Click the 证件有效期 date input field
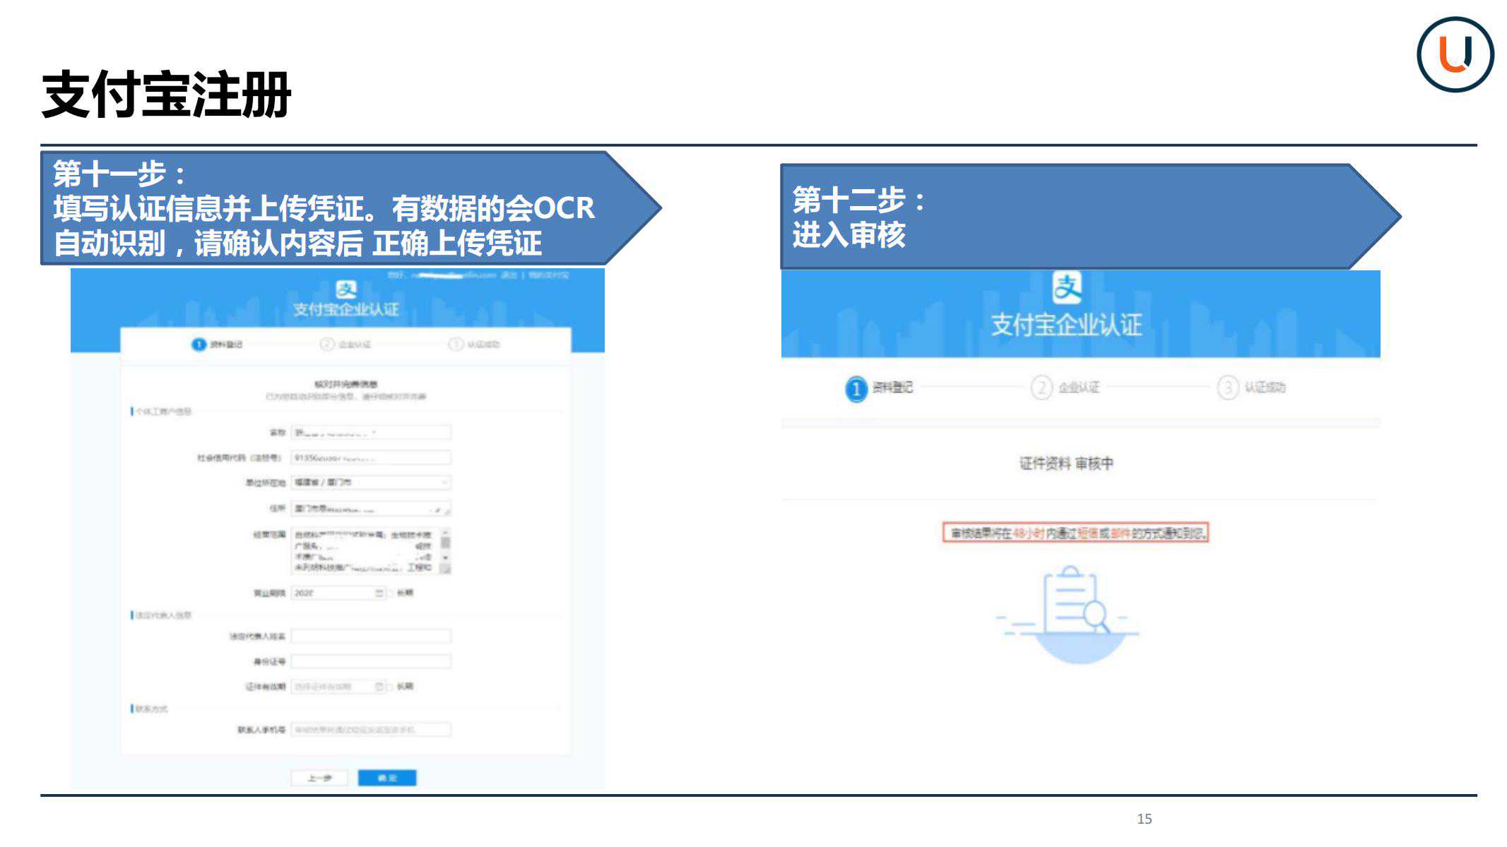Viewport: 1507px width, 847px height. pos(338,686)
